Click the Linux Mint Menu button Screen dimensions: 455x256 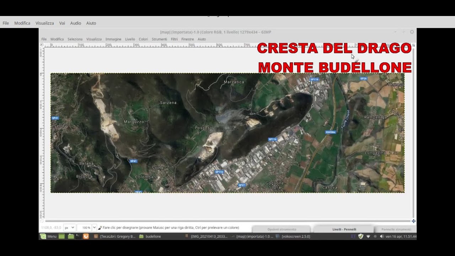pyautogui.click(x=48, y=236)
